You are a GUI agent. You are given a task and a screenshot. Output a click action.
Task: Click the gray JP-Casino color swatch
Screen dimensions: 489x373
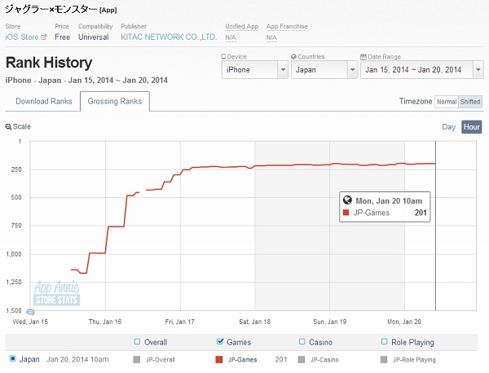click(302, 360)
